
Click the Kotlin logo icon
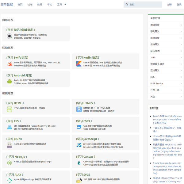79,64
